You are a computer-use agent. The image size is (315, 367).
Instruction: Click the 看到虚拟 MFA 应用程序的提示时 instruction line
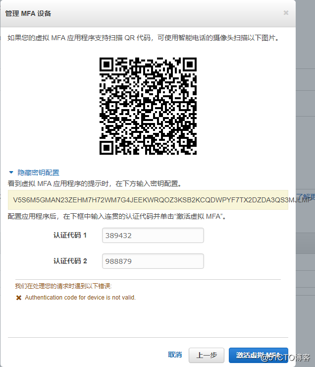[x=95, y=183]
